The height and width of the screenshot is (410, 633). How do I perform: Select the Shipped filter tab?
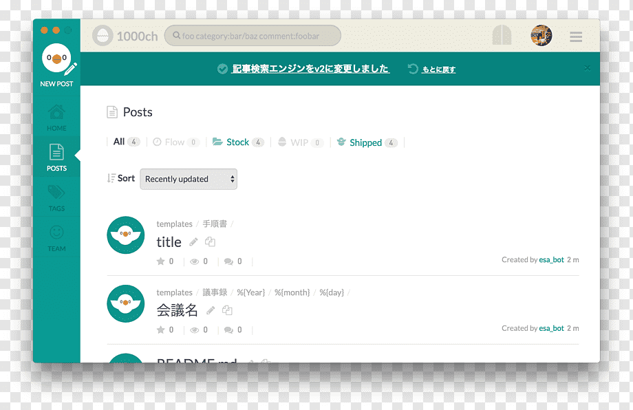[367, 142]
